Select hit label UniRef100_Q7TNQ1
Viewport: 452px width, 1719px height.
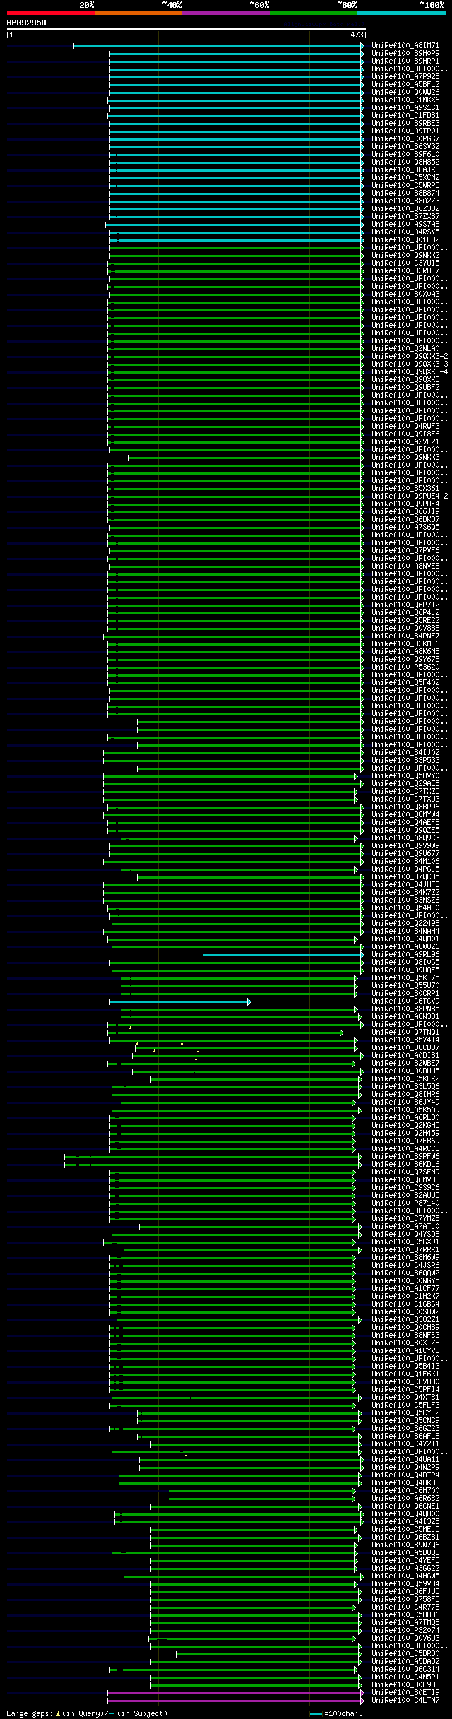[405, 1032]
